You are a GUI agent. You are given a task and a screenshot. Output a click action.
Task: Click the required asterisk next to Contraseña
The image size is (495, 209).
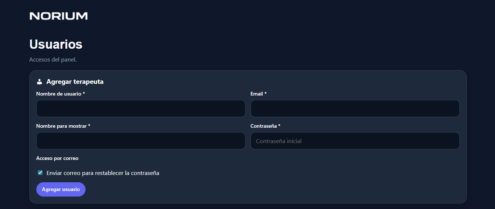(x=279, y=126)
